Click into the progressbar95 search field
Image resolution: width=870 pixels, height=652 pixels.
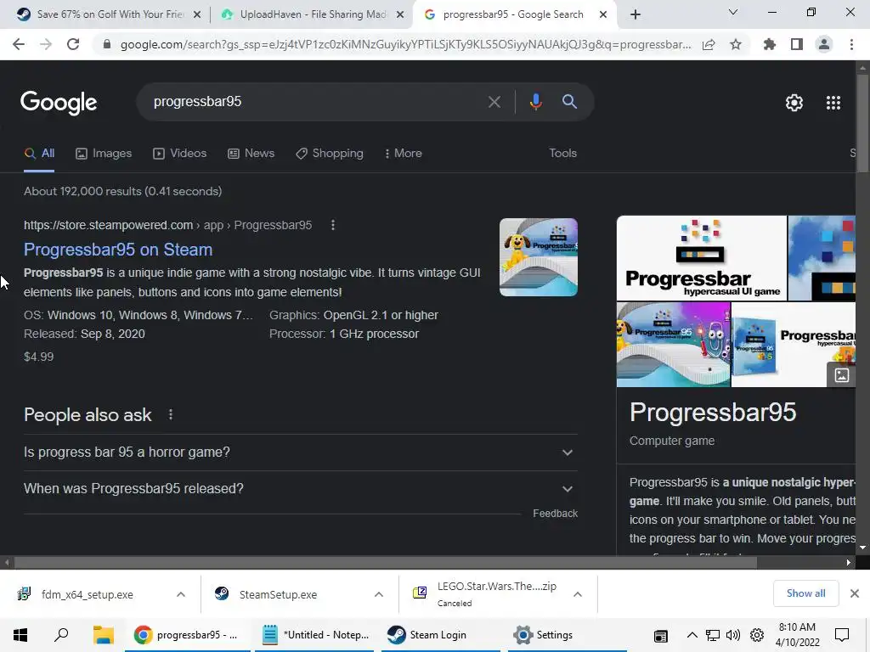click(x=316, y=102)
